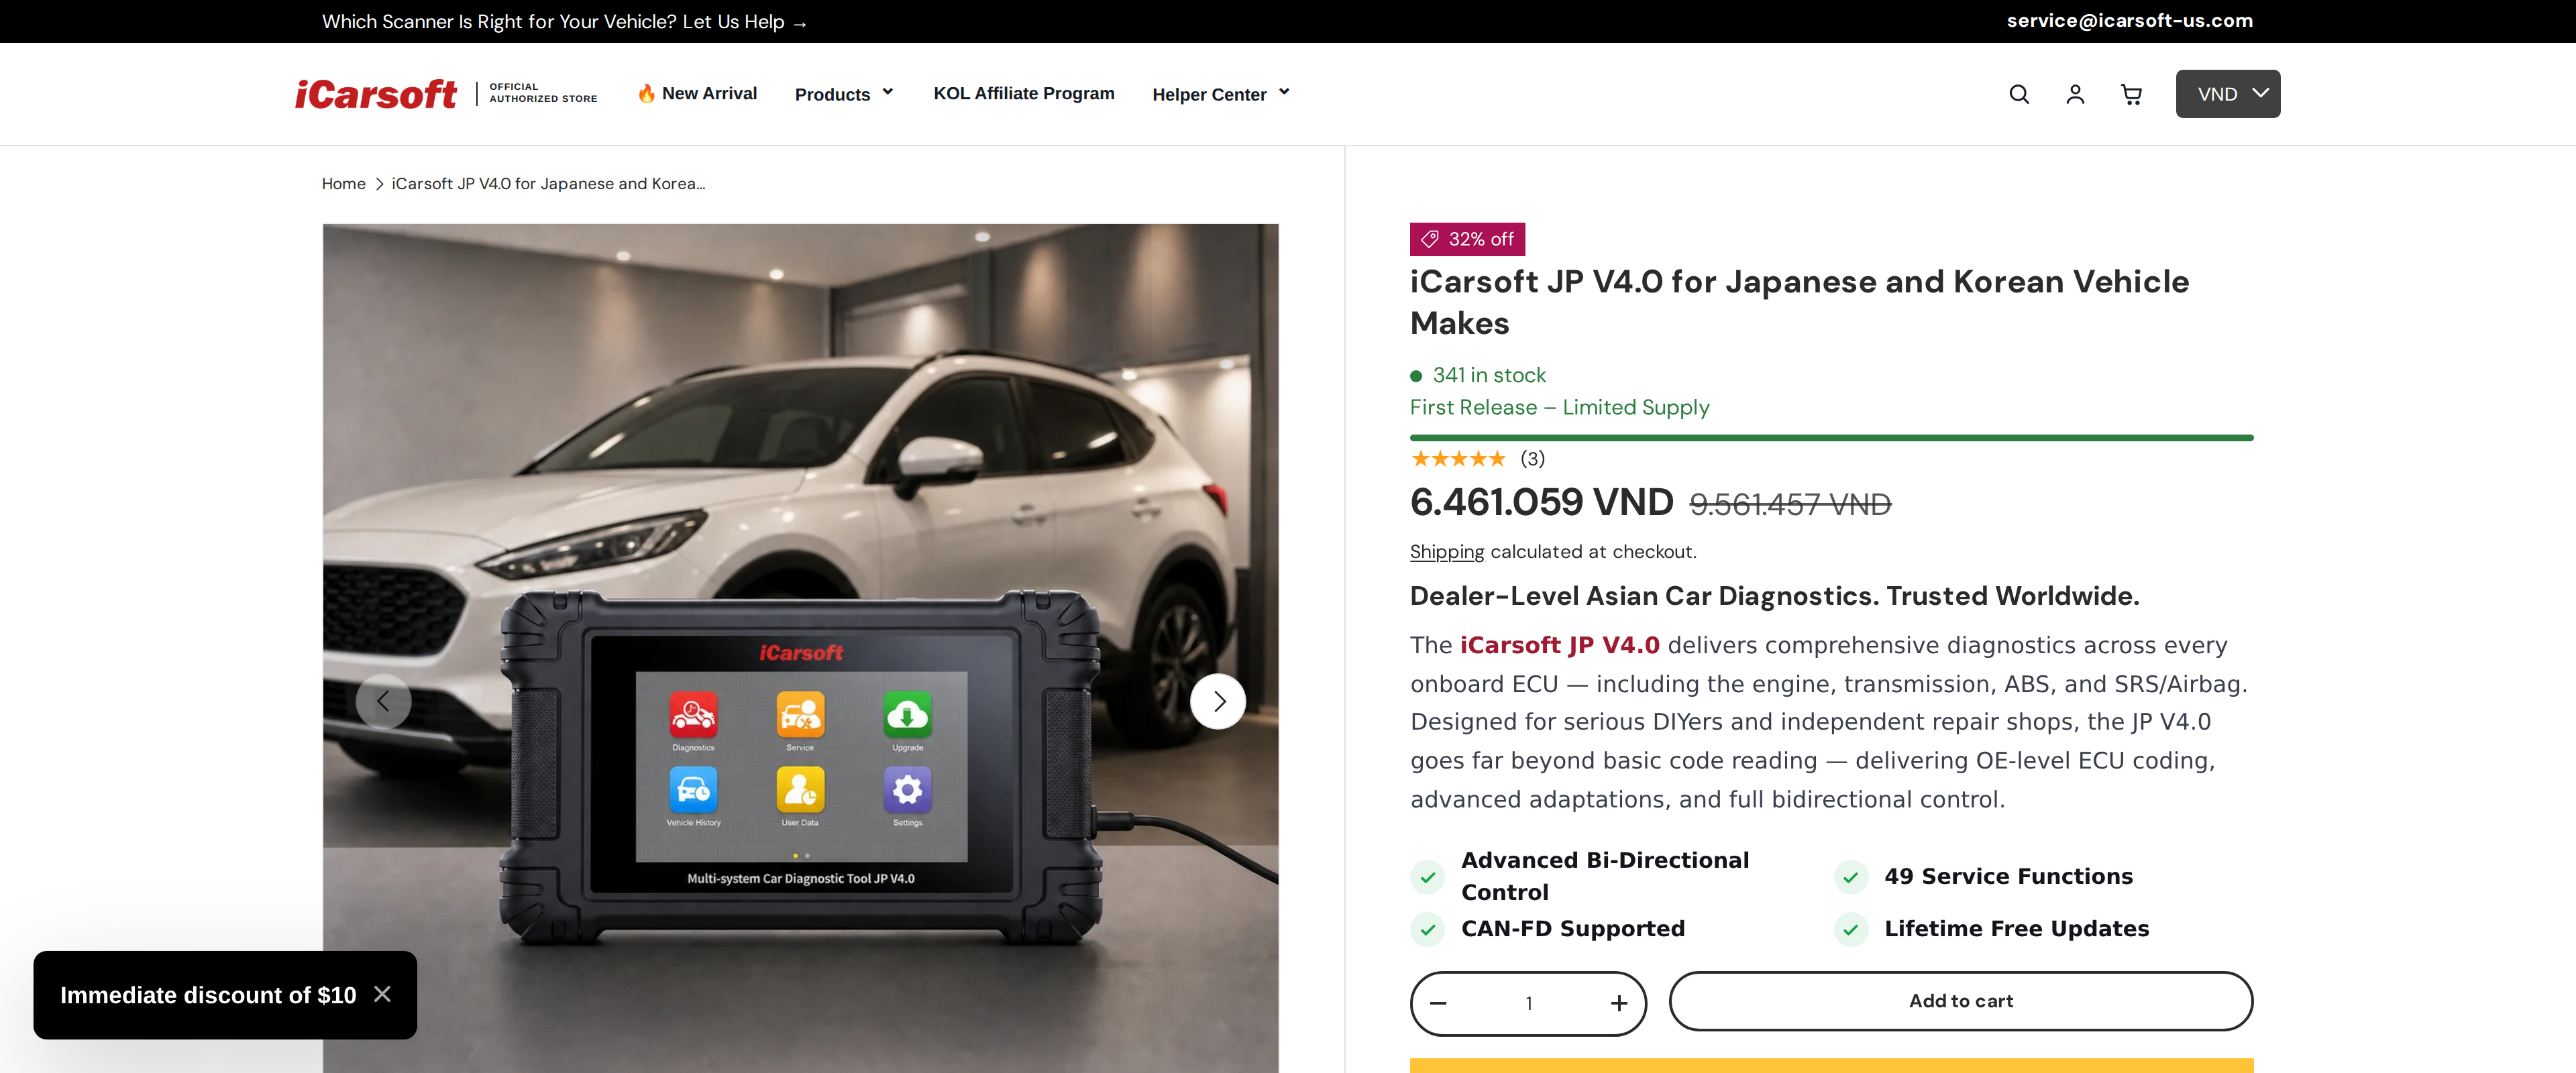Show previous product image arrow
The width and height of the screenshot is (2576, 1073).
(383, 701)
